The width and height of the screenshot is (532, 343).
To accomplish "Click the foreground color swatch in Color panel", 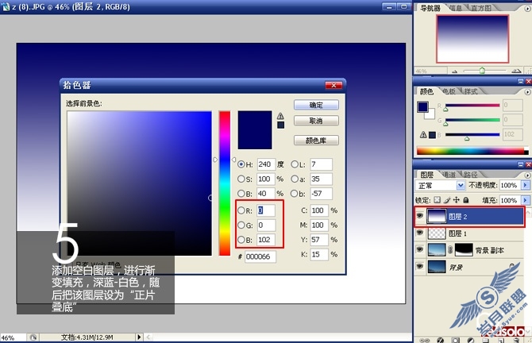I will (422, 107).
